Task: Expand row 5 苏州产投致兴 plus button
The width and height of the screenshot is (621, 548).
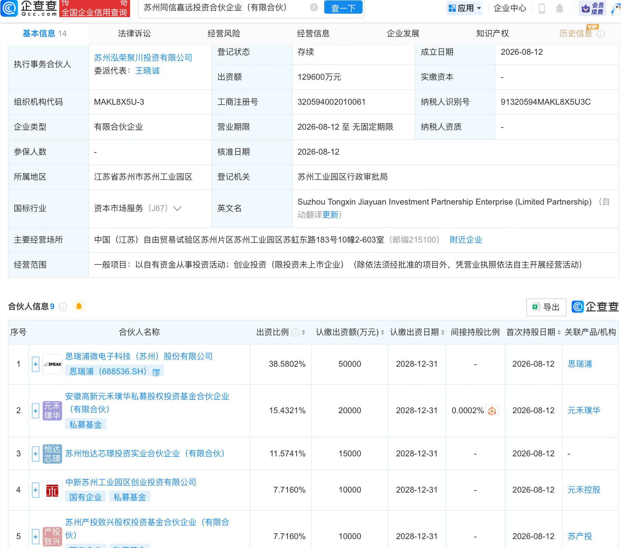Action: click(x=36, y=537)
